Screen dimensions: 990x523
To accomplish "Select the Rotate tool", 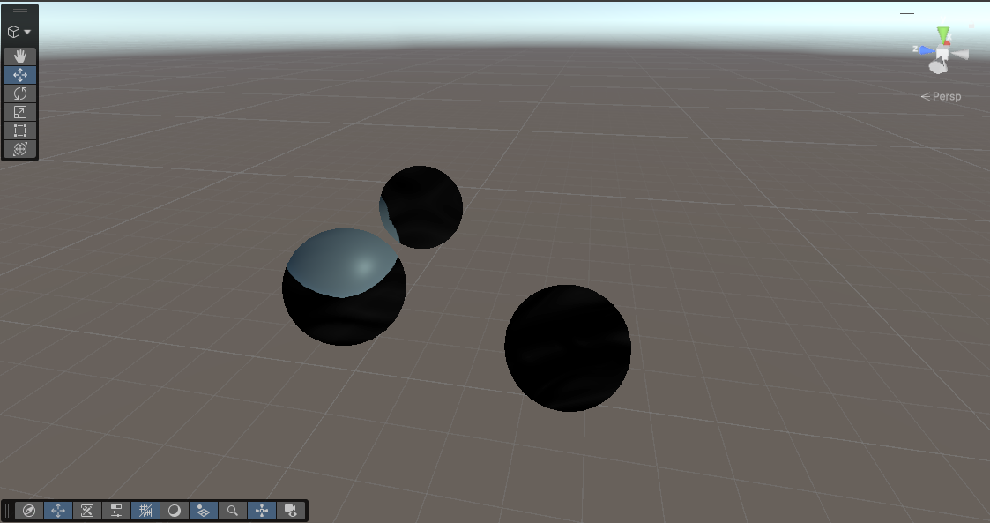I will pos(20,93).
